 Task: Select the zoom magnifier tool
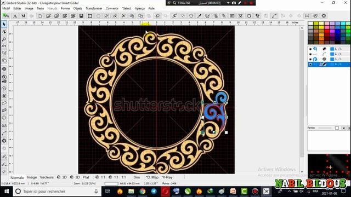pyautogui.click(x=4, y=39)
